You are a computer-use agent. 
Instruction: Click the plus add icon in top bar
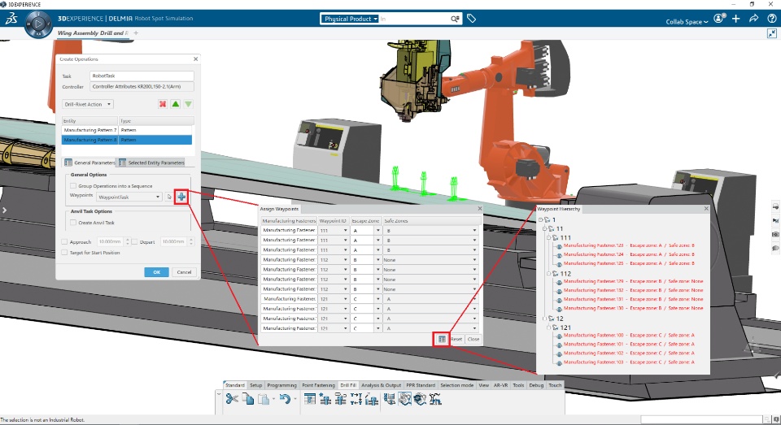pos(736,19)
